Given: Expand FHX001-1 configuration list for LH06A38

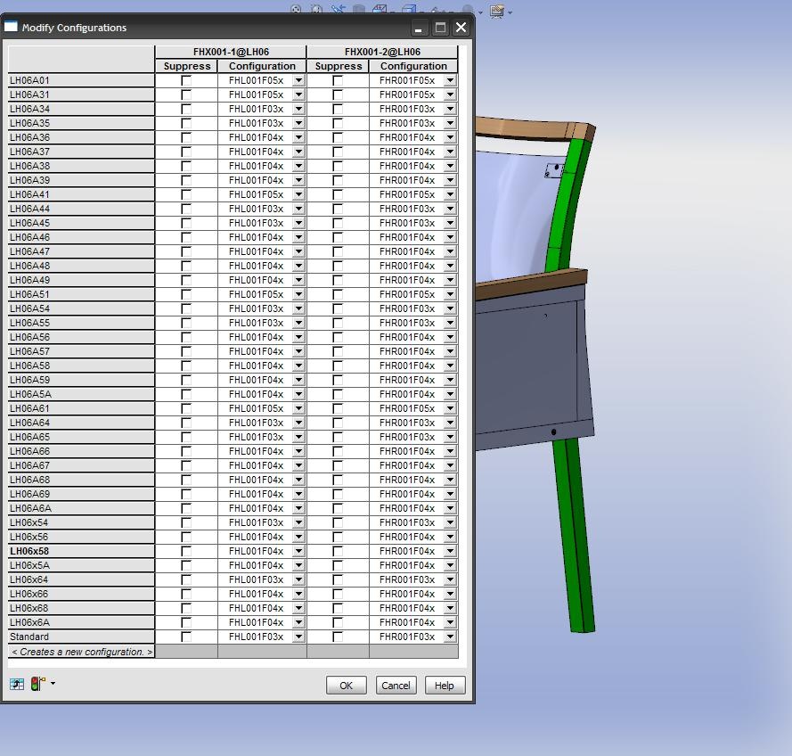Looking at the screenshot, I should [299, 166].
